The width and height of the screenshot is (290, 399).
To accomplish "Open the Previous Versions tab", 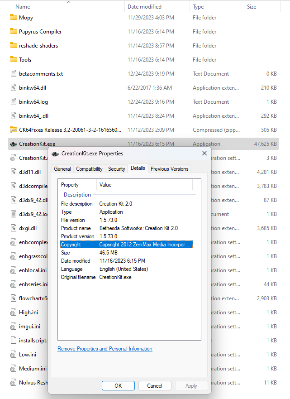I will coord(169,169).
